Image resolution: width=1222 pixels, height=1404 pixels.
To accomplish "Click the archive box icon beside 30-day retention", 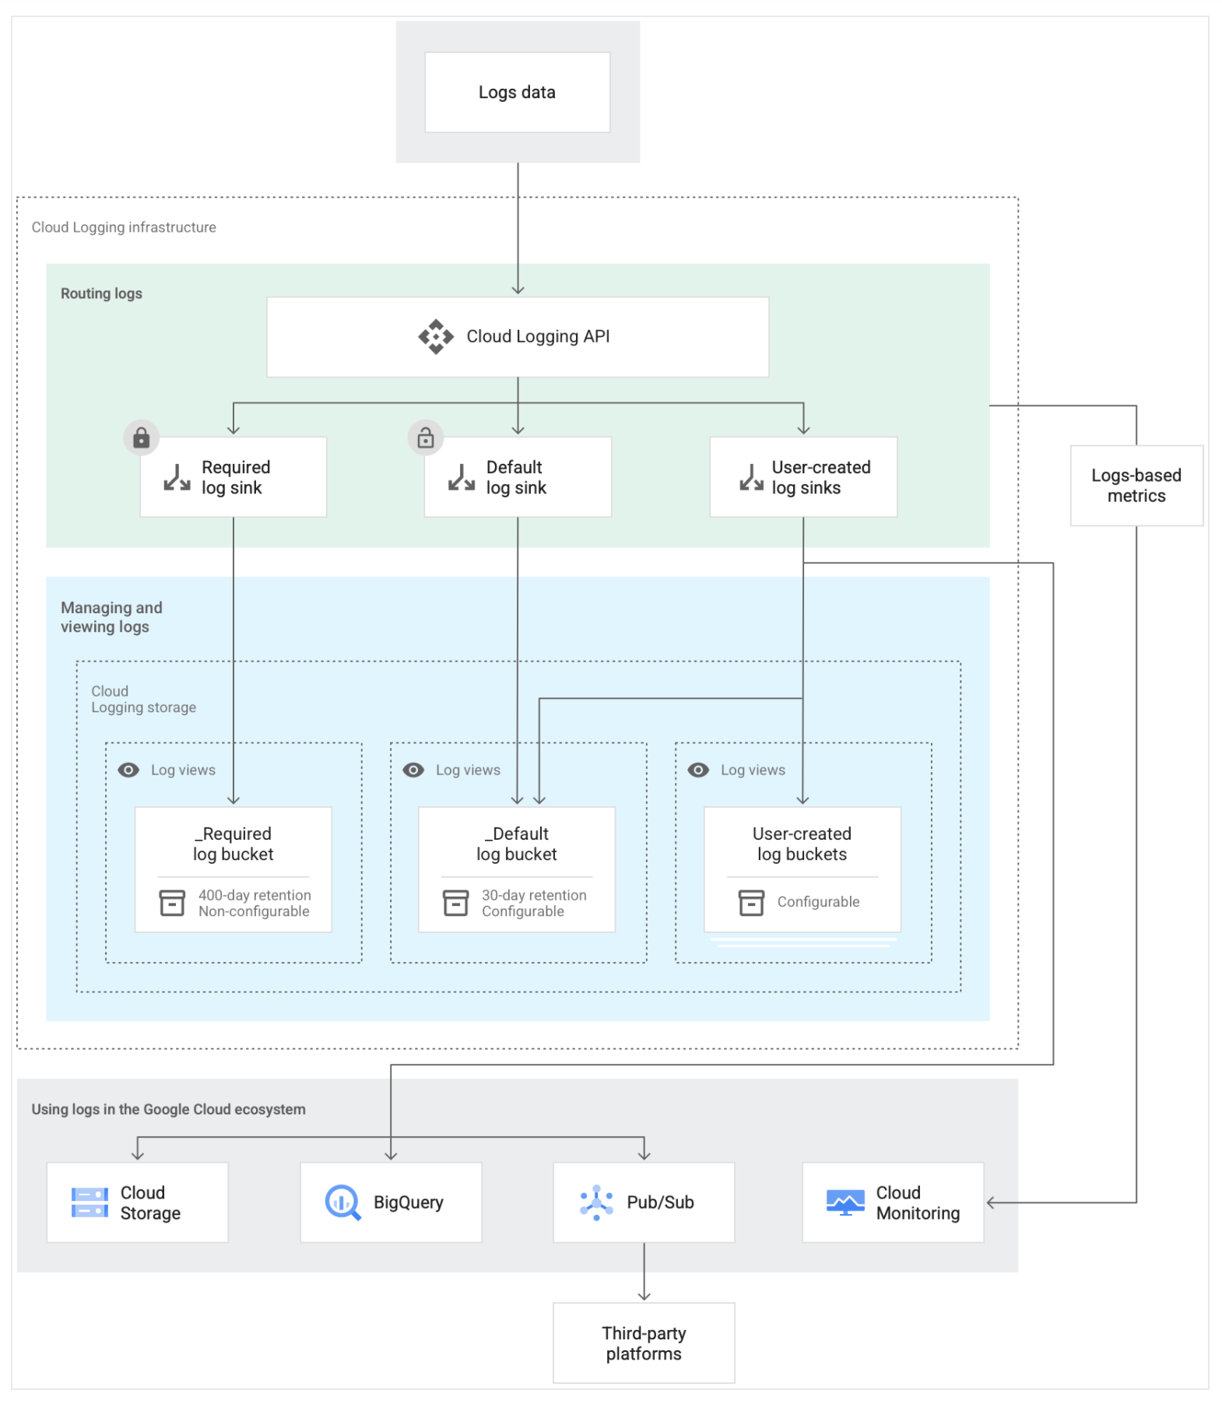I will [455, 903].
